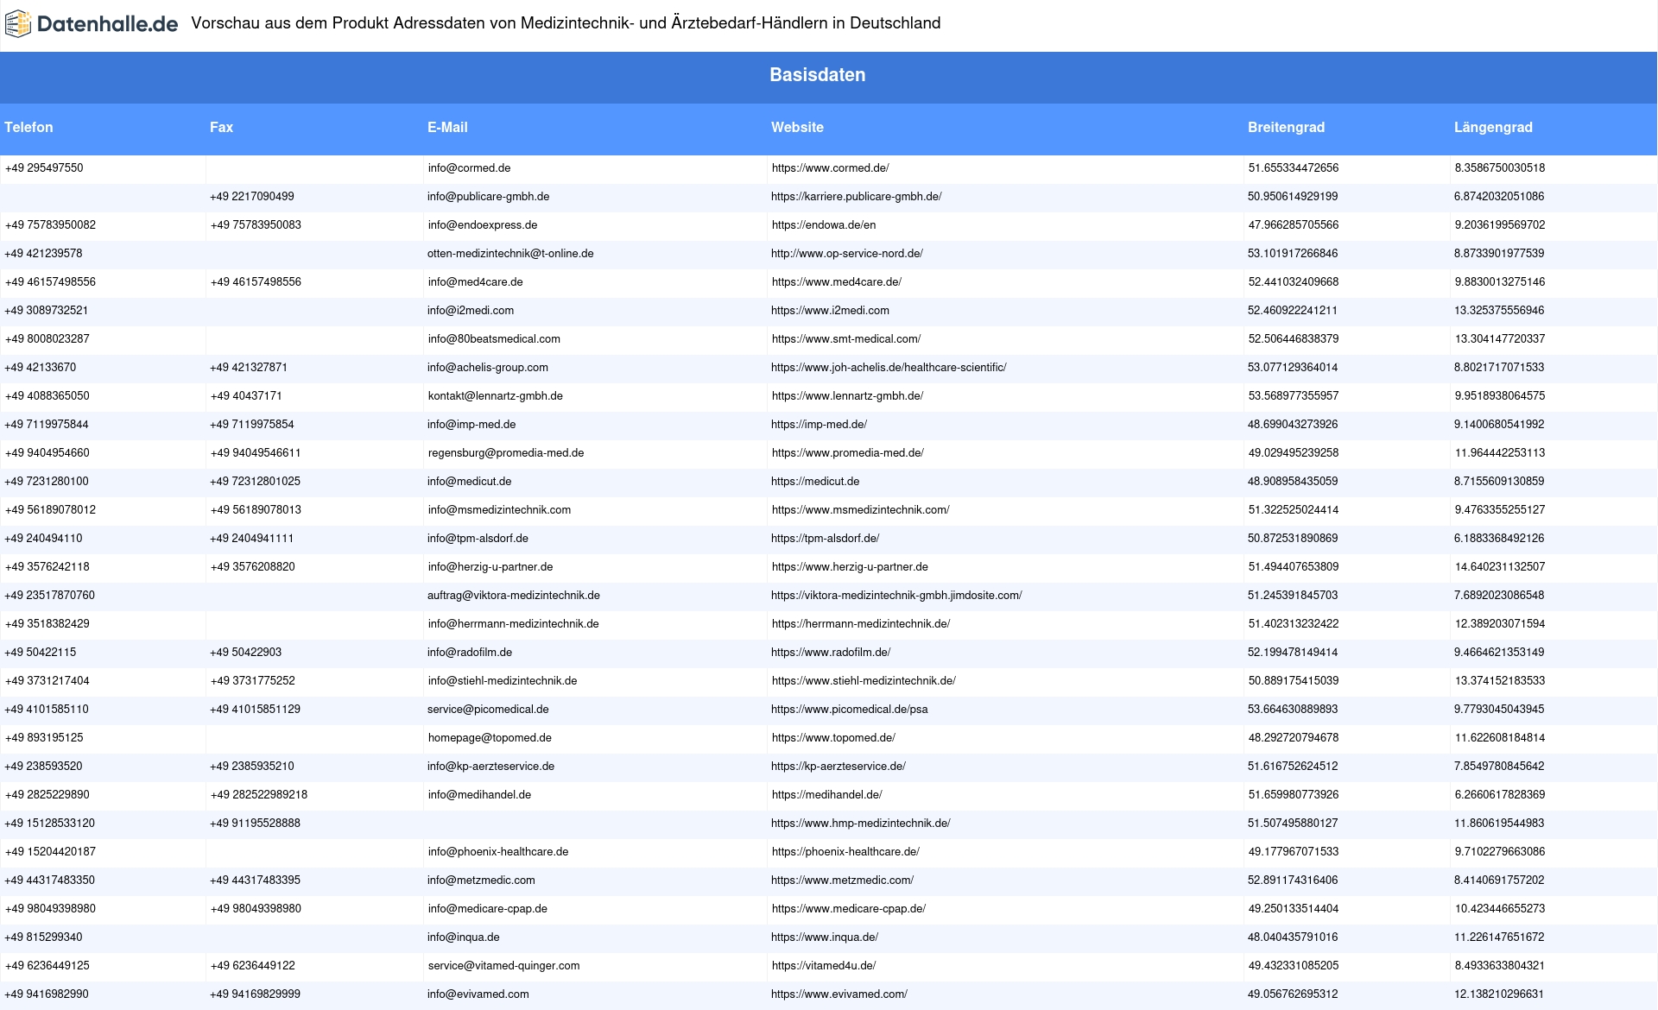Viewport: 1658px width, 1010px height.
Task: Select phone number +49 75783950082
Action: [x=50, y=225]
